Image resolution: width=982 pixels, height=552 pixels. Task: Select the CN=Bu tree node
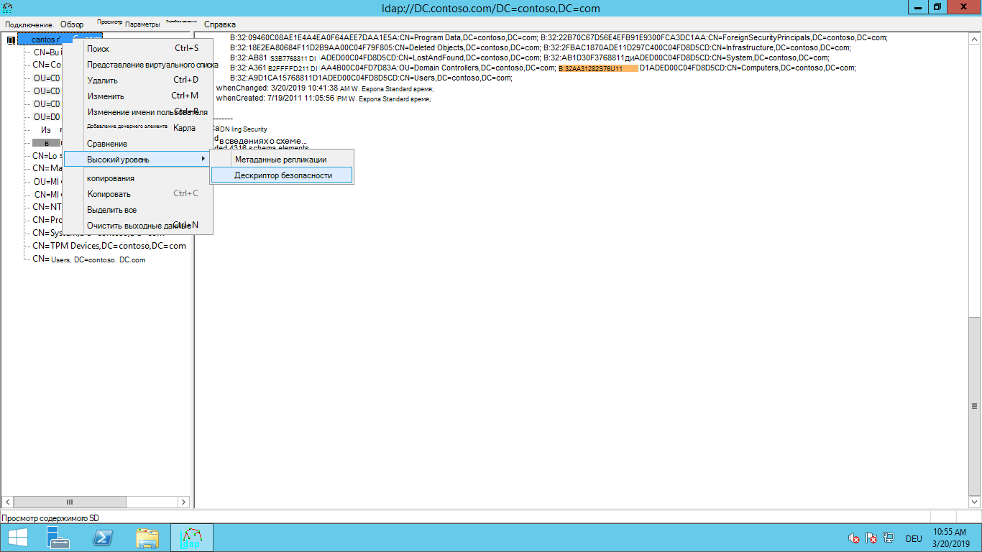(47, 52)
